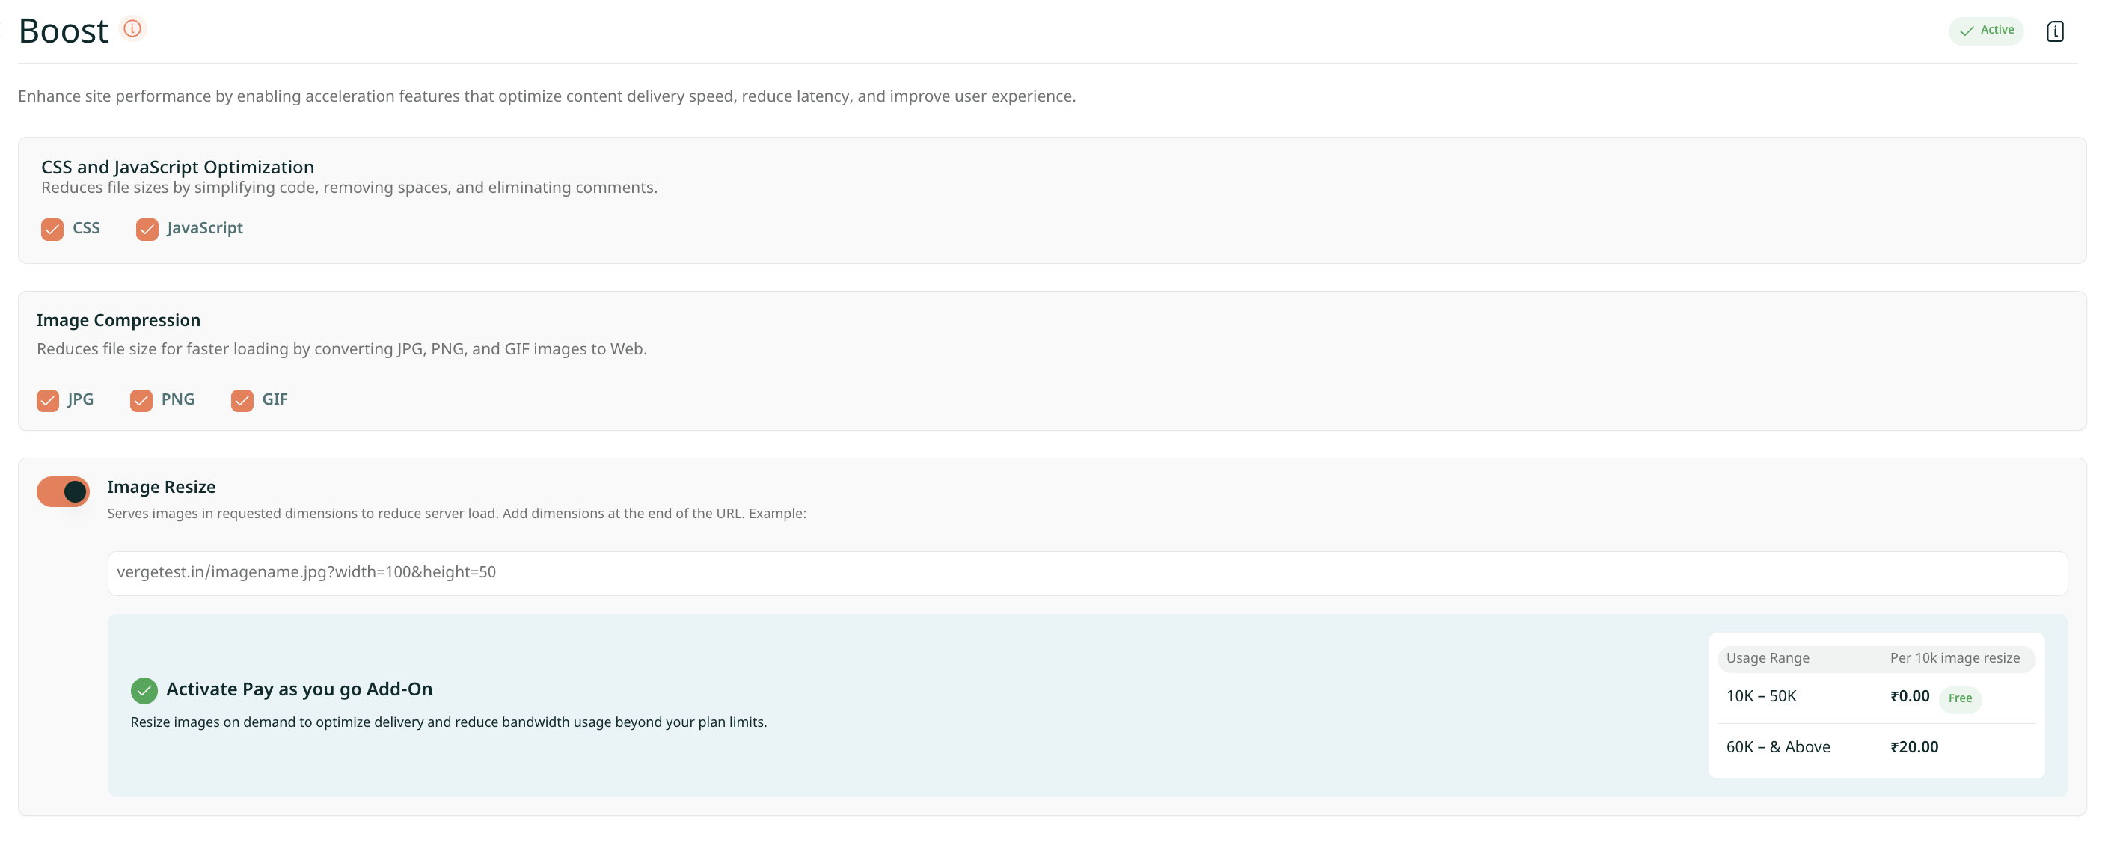
Task: Uncheck the JavaScript optimization checkbox
Action: (x=147, y=228)
